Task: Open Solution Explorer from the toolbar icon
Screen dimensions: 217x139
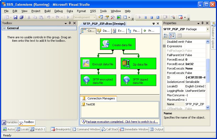Action: tap(101, 17)
